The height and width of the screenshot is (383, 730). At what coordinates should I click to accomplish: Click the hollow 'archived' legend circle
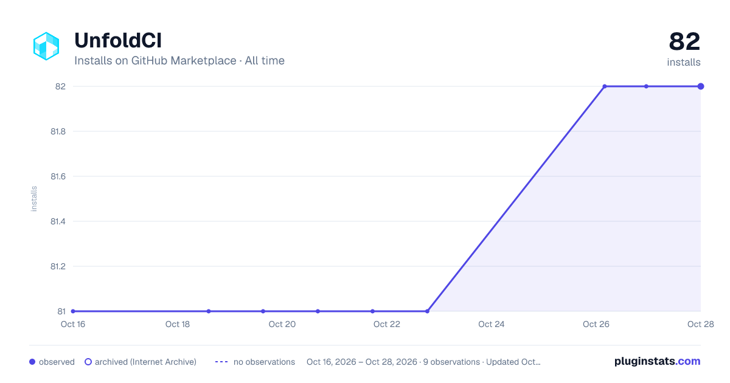coord(88,362)
